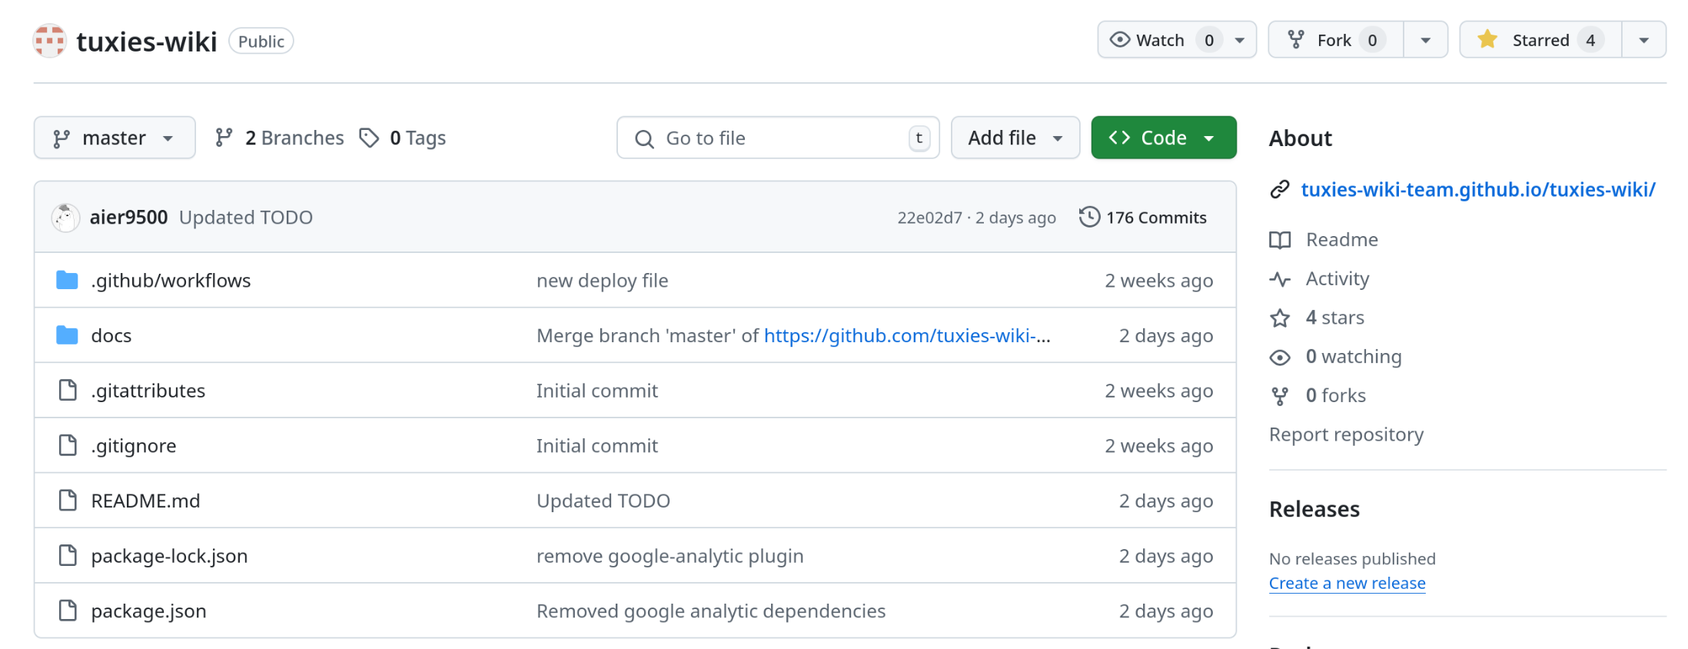Screen dimensions: 1688x649
Task: Click the tuxies-wiki repository avatar icon
Action: (49, 41)
